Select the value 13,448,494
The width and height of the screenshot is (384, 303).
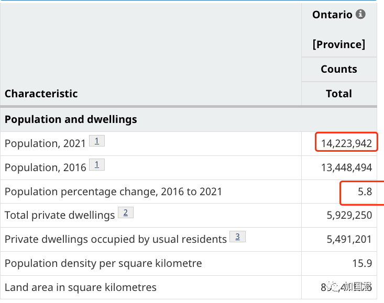click(x=346, y=167)
